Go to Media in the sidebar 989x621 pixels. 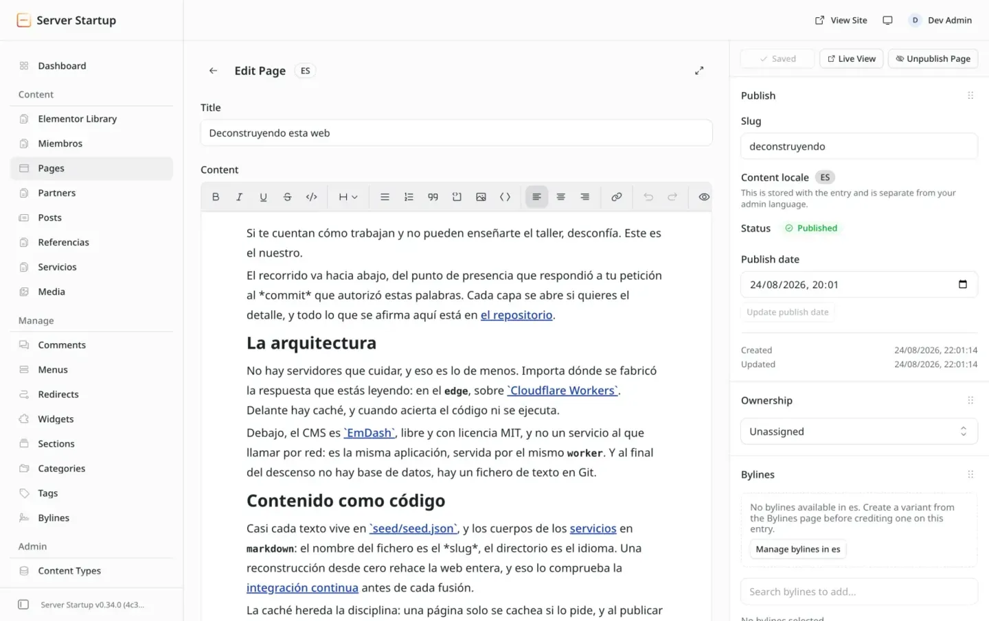point(91,292)
